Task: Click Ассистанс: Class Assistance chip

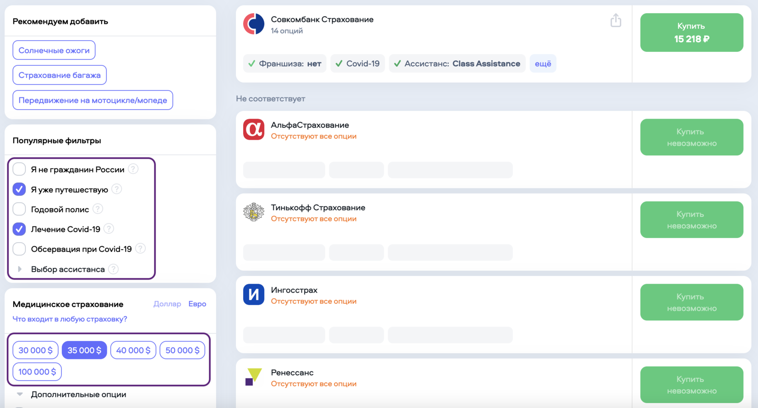Action: click(x=457, y=64)
